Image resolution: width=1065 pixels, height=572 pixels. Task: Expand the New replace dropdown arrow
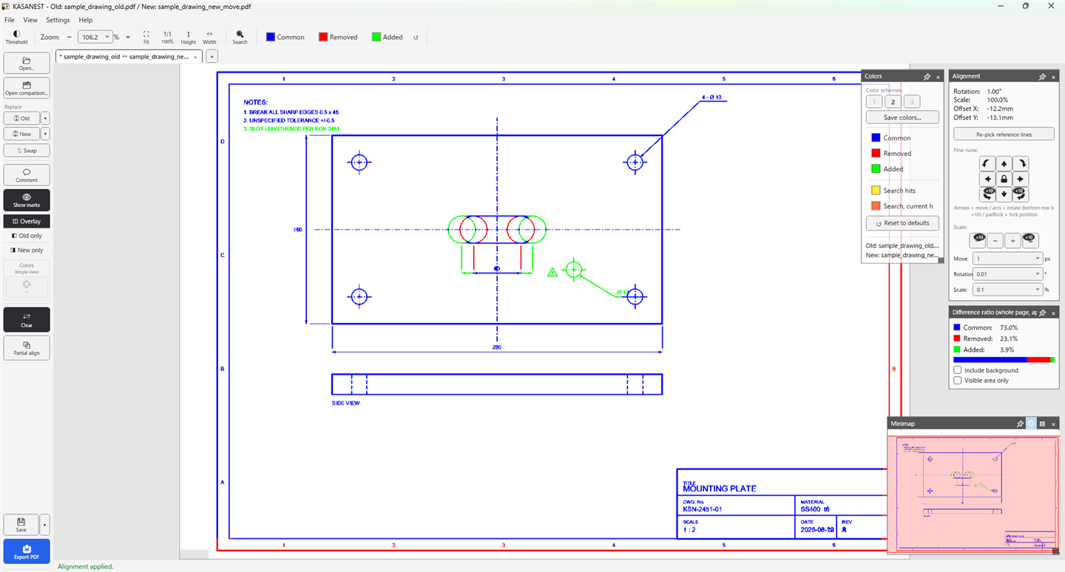pyautogui.click(x=45, y=134)
